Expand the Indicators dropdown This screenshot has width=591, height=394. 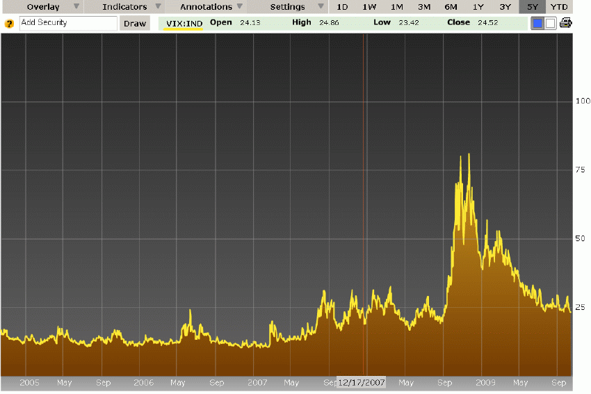pos(124,7)
